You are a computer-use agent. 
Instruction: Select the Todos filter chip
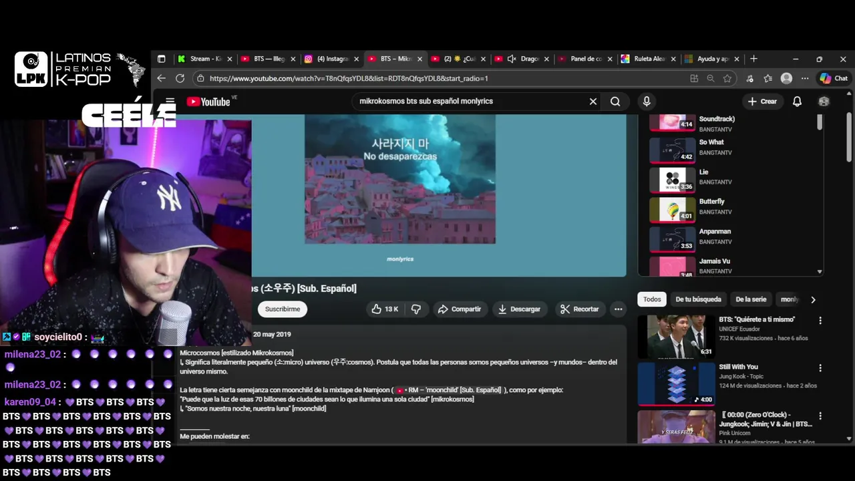pos(652,299)
